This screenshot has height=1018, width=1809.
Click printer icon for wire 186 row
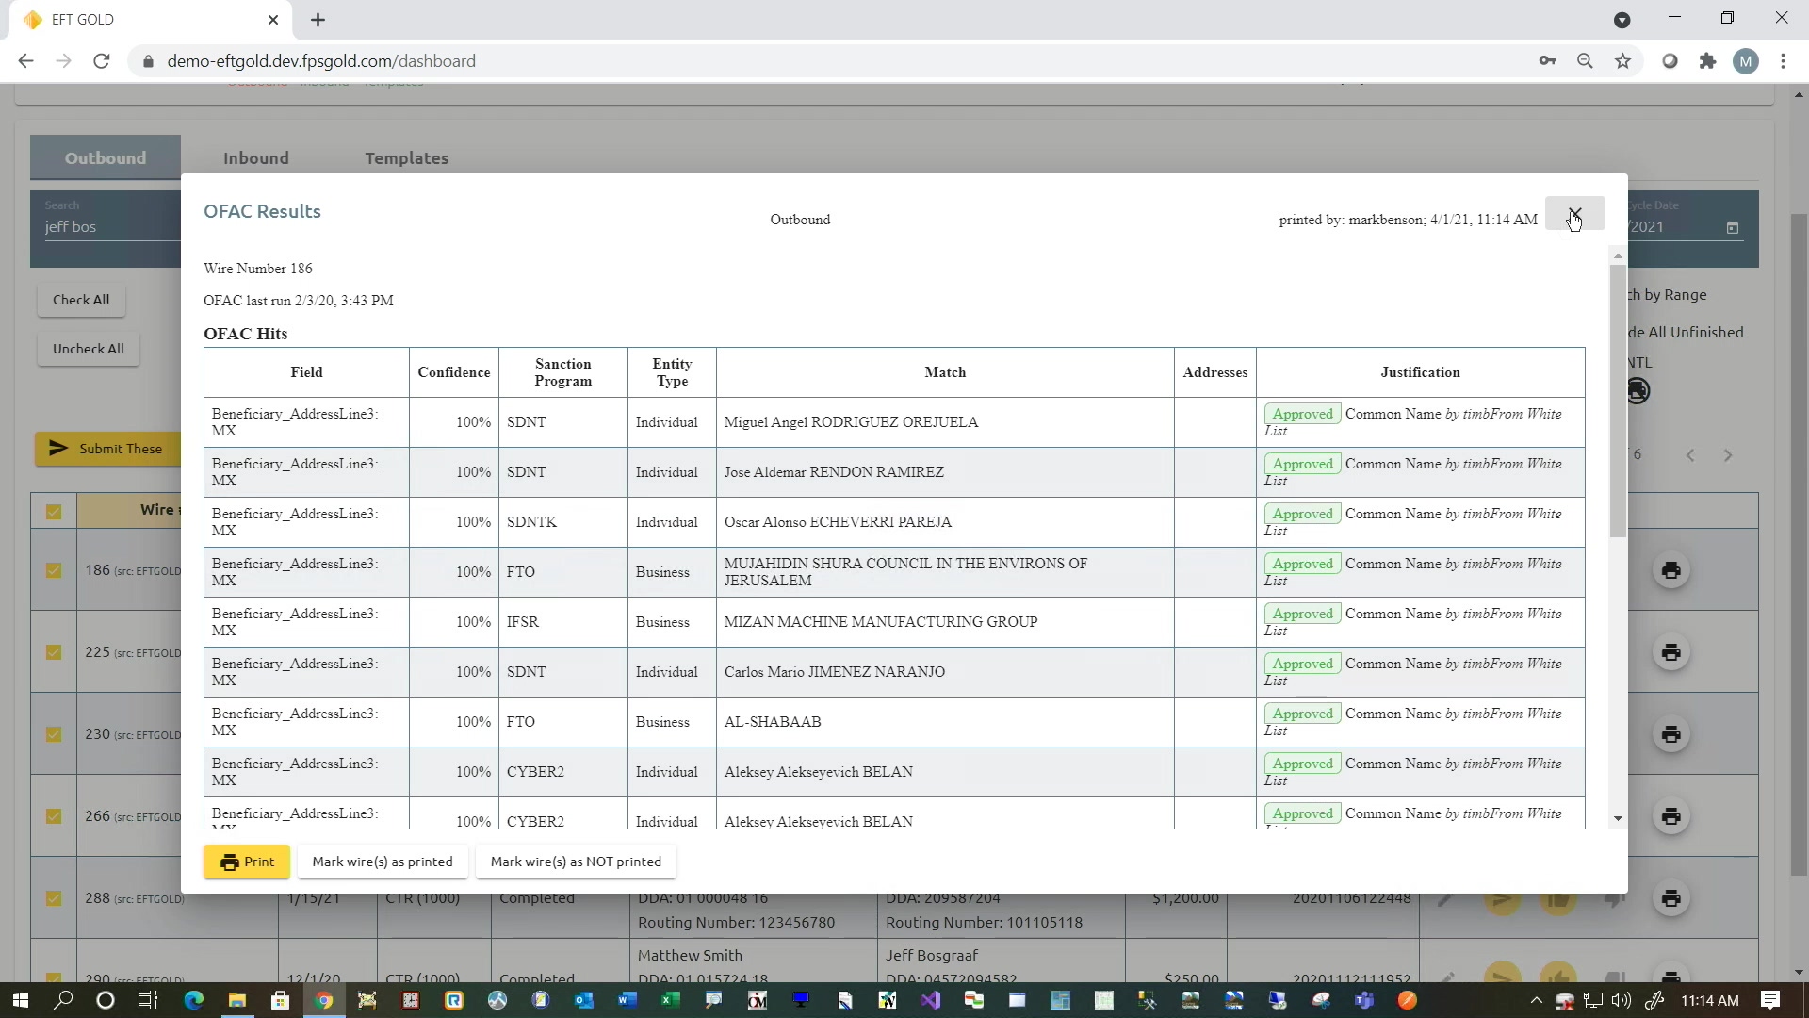tap(1670, 570)
